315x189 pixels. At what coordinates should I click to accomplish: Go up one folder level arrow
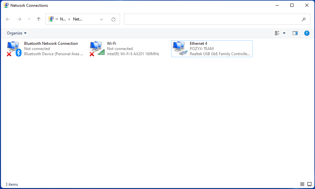click(38, 19)
